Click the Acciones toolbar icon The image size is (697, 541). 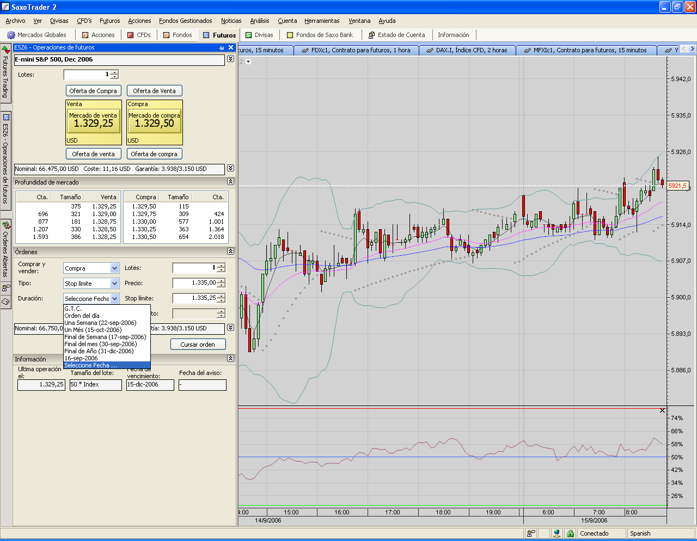click(85, 35)
